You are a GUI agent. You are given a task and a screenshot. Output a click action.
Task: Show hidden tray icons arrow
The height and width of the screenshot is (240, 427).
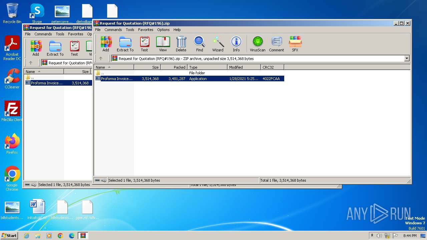pyautogui.click(x=372, y=235)
